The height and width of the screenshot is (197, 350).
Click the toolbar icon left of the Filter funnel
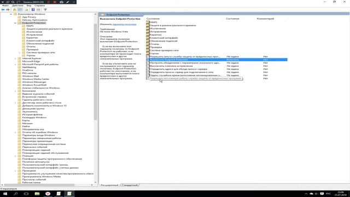(38, 10)
